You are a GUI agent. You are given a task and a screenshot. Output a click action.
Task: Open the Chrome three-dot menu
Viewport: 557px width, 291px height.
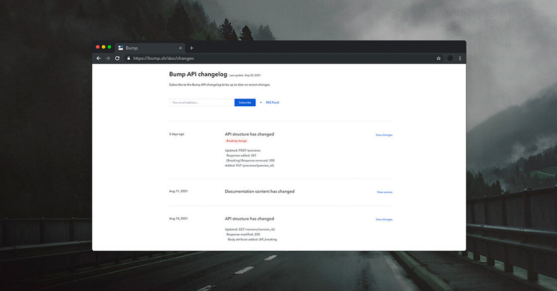pos(460,58)
